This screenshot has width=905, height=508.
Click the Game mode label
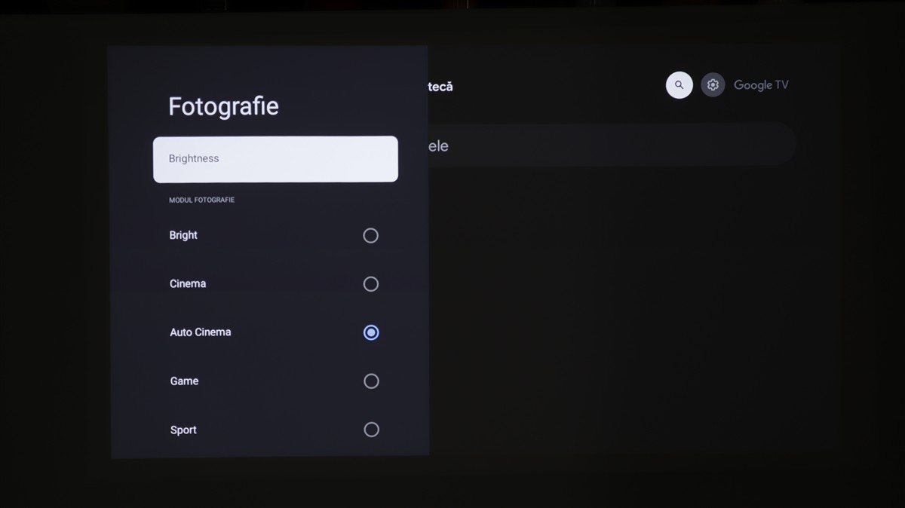coord(184,381)
